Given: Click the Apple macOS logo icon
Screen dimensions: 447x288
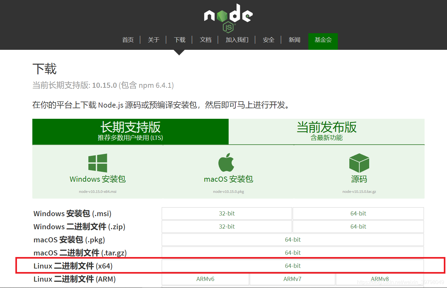Looking at the screenshot, I should pyautogui.click(x=226, y=163).
